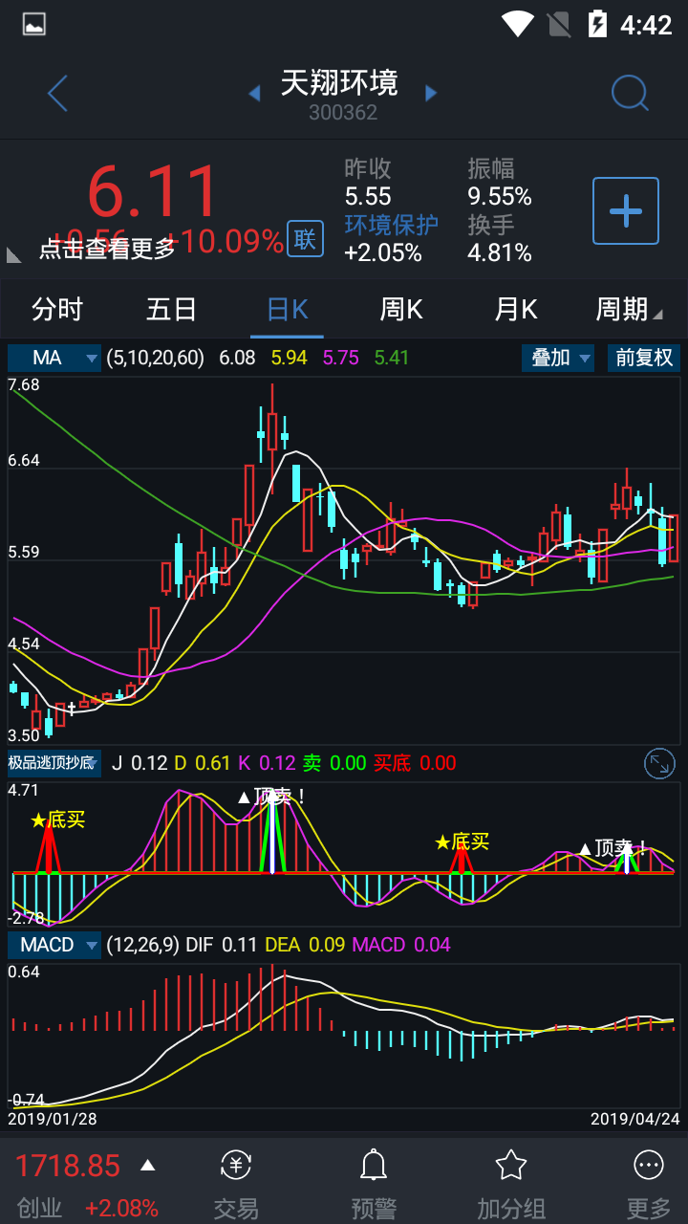The image size is (688, 1224).
Task: Open the 环境保护 sector link
Action: tap(392, 225)
